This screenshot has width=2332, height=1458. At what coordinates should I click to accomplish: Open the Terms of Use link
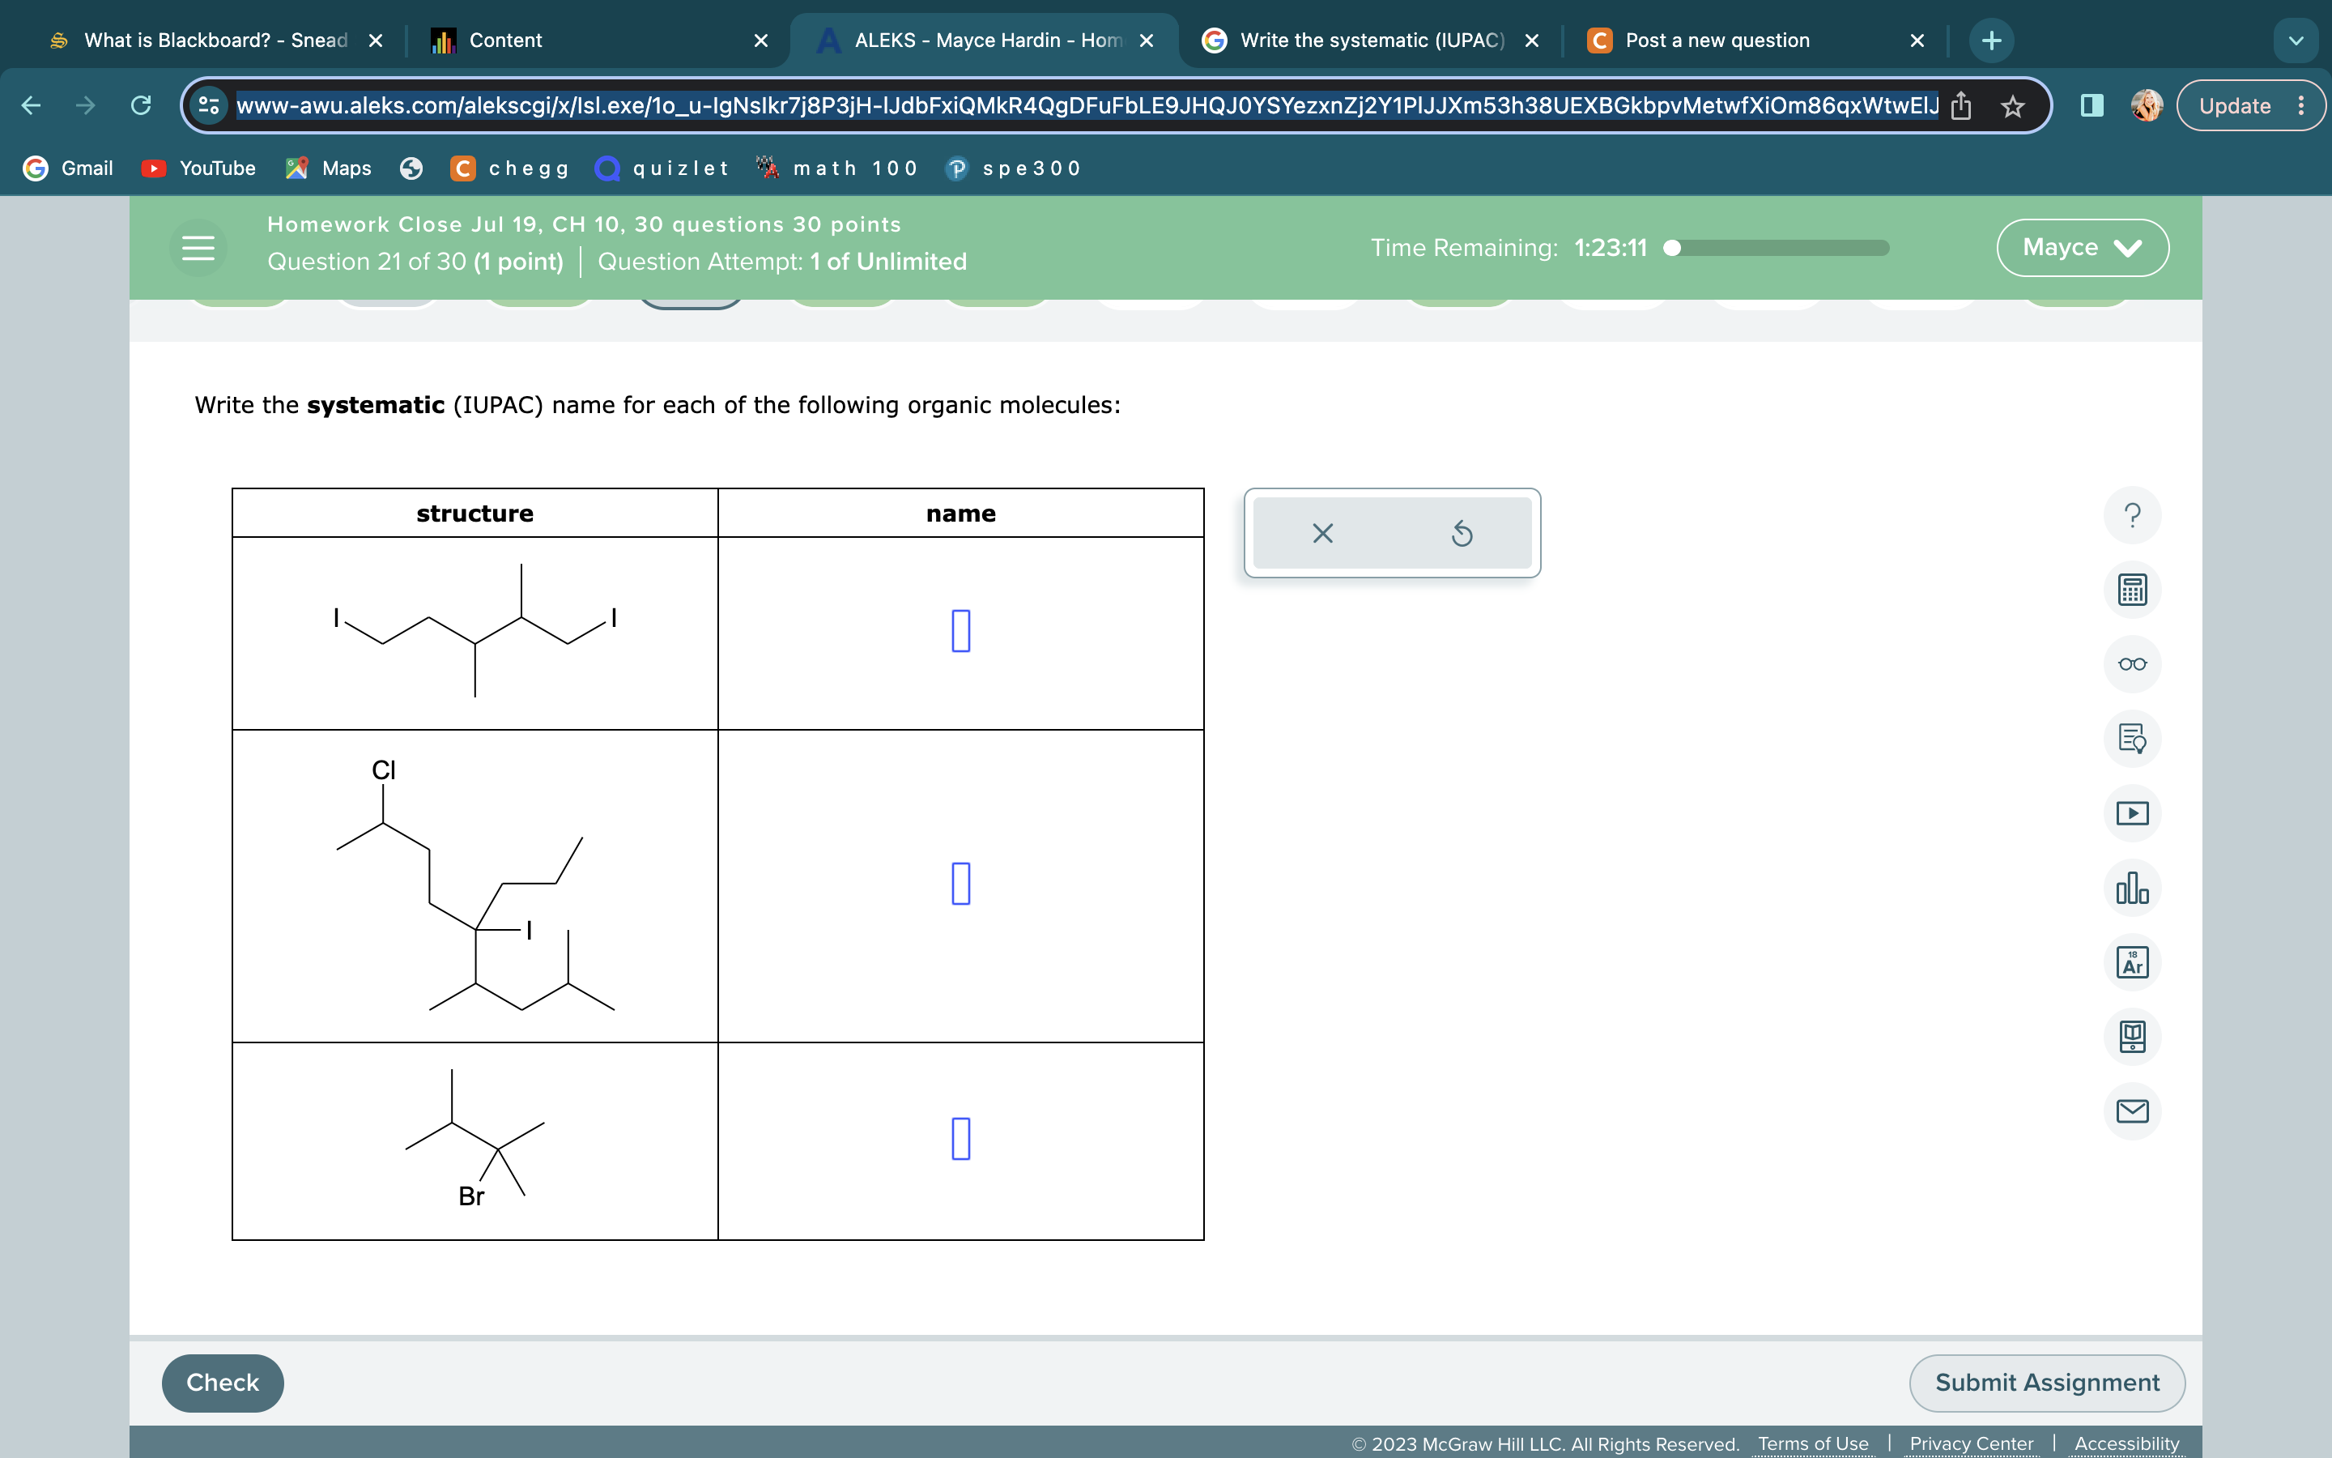[x=1813, y=1443]
